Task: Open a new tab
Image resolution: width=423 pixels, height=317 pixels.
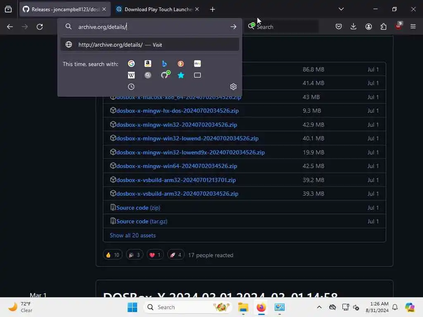Action: point(212,9)
